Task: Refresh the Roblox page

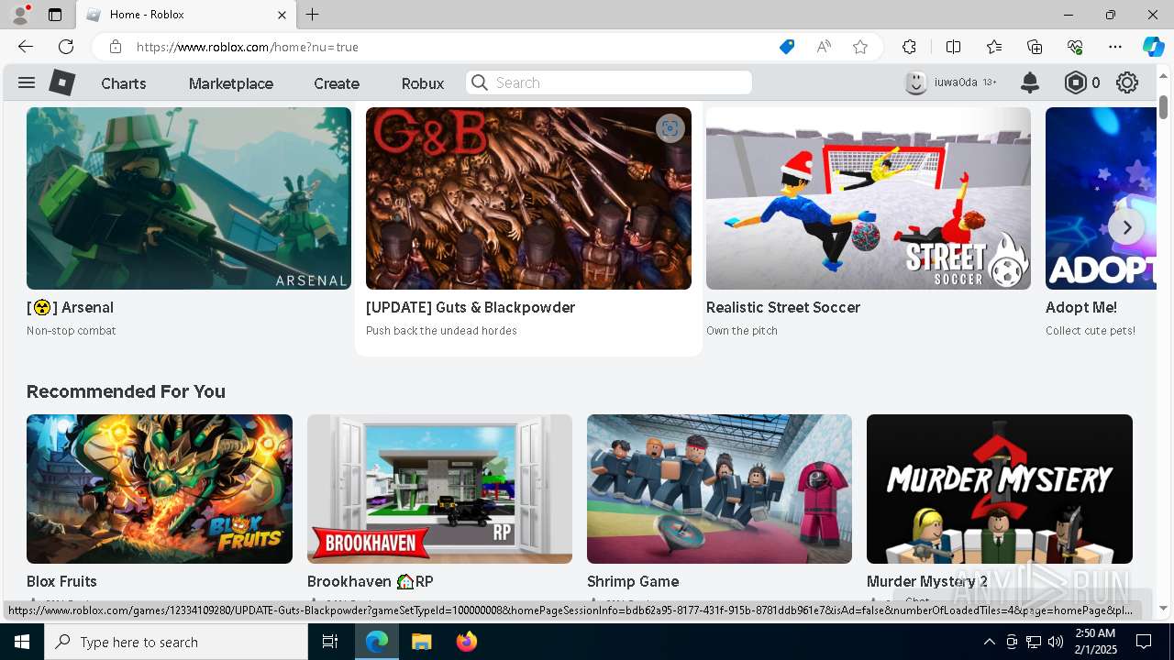Action: tap(66, 47)
